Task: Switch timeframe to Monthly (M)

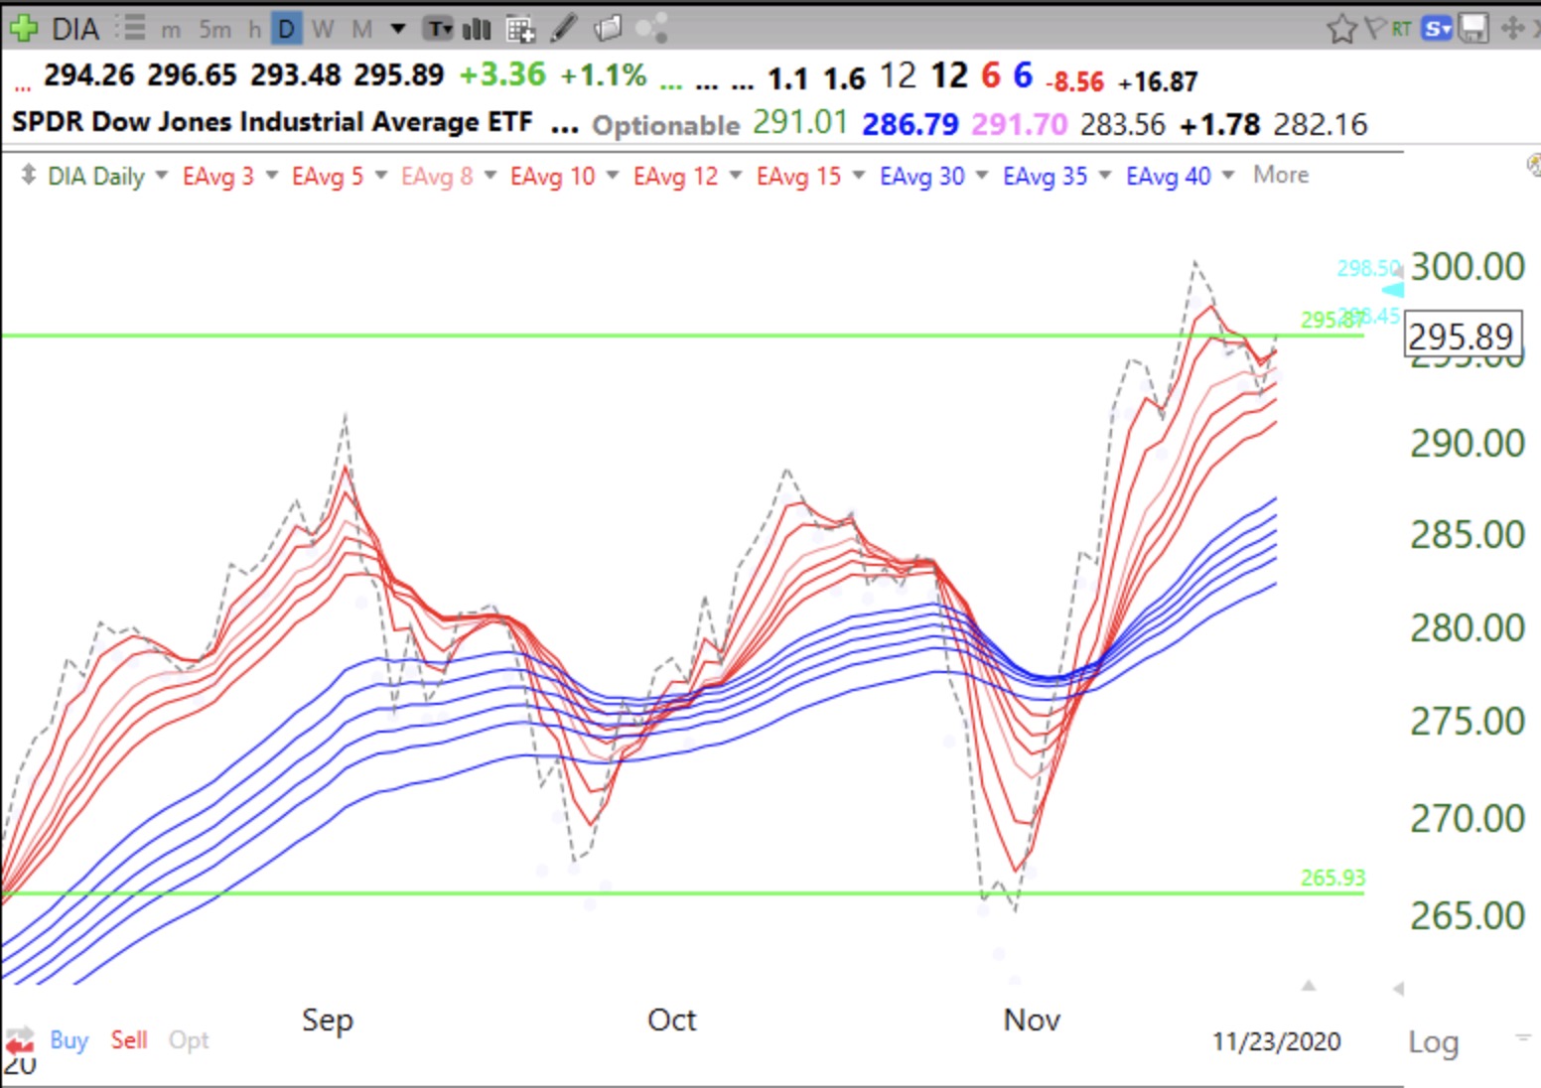Action: [x=362, y=29]
